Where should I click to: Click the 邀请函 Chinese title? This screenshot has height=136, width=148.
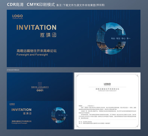(x=48, y=35)
